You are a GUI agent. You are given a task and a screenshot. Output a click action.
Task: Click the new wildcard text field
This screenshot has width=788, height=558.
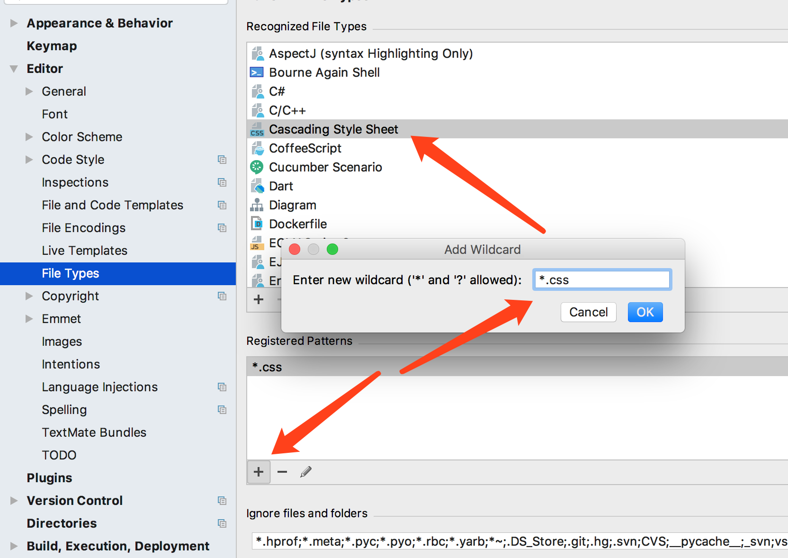point(602,279)
